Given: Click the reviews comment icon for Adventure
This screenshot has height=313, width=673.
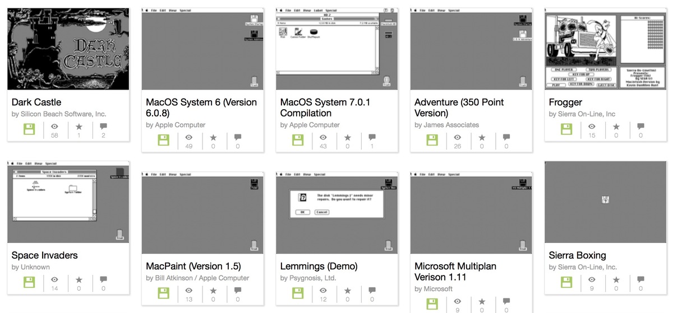Looking at the screenshot, I should [x=506, y=137].
